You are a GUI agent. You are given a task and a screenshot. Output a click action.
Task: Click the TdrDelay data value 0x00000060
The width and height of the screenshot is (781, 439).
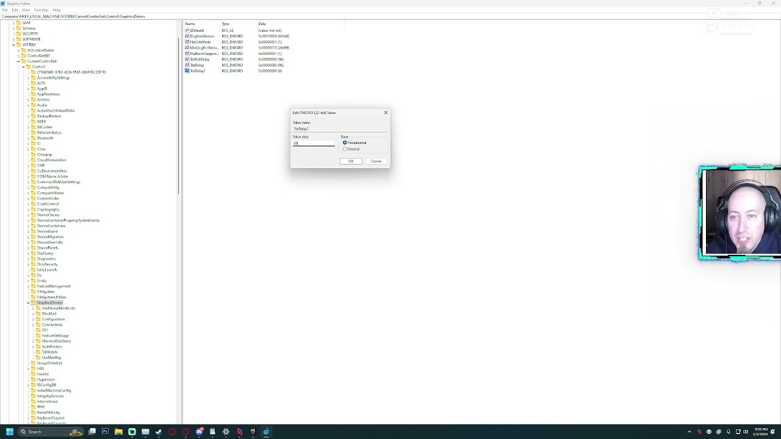[271, 65]
